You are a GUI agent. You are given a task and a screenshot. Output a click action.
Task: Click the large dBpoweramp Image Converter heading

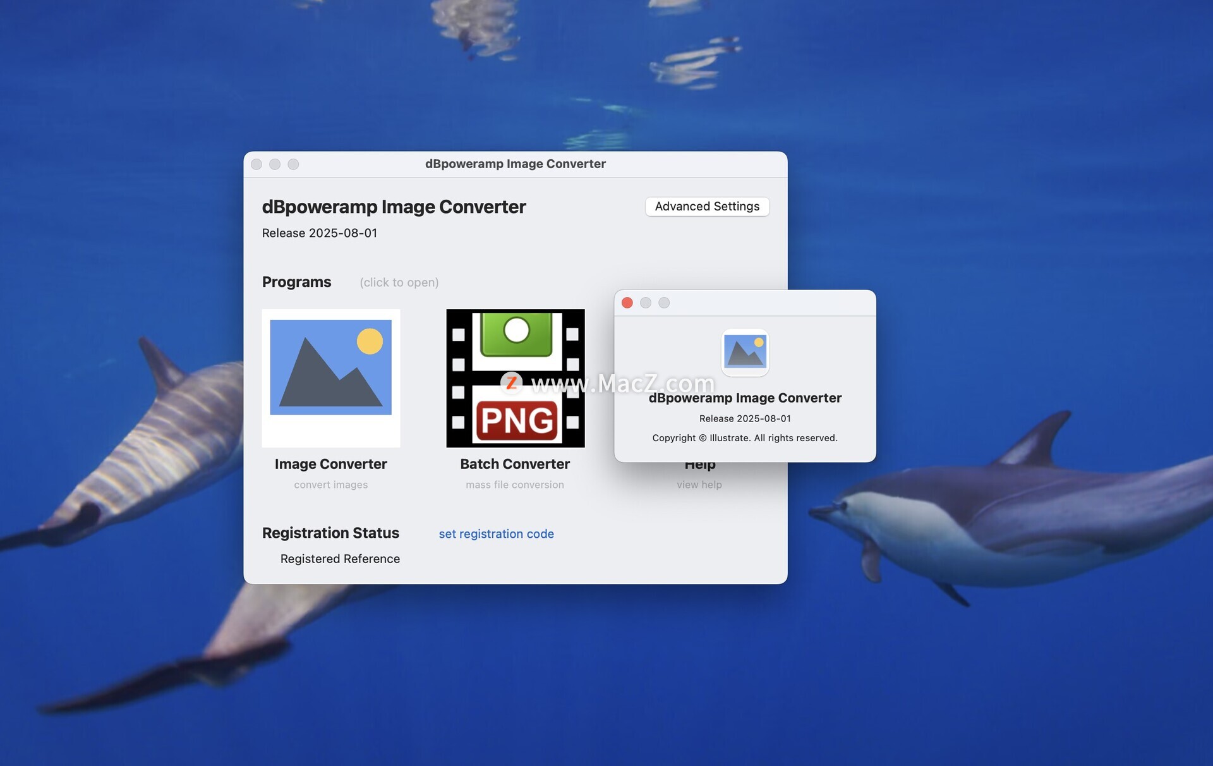[394, 207]
